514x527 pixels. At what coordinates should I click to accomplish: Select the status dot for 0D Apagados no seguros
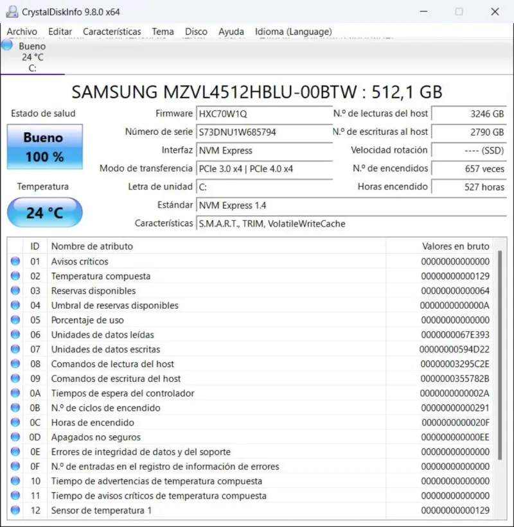(15, 437)
